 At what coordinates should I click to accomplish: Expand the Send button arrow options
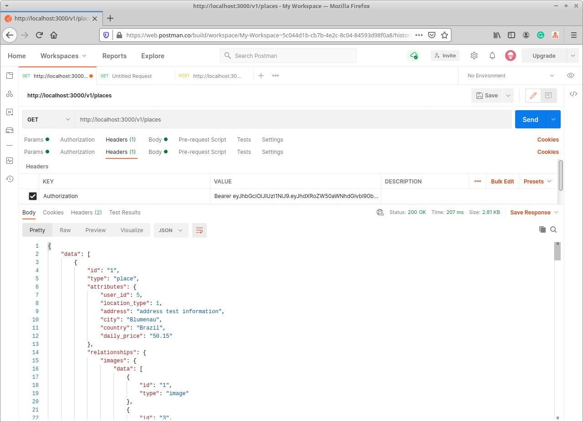point(553,120)
